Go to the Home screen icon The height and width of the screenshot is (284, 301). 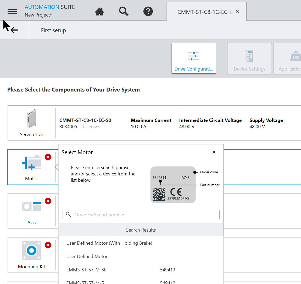(99, 12)
